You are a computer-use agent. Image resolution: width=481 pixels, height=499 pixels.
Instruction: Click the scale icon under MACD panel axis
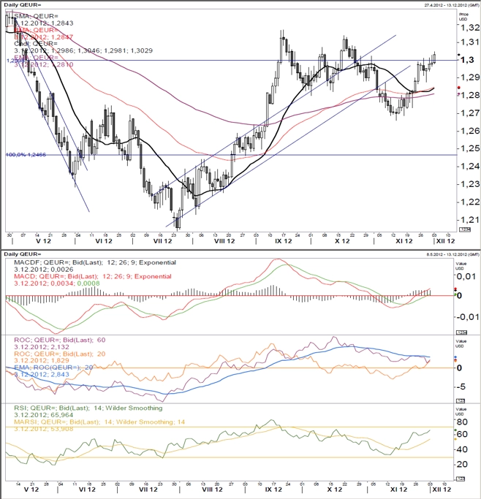coord(461,332)
